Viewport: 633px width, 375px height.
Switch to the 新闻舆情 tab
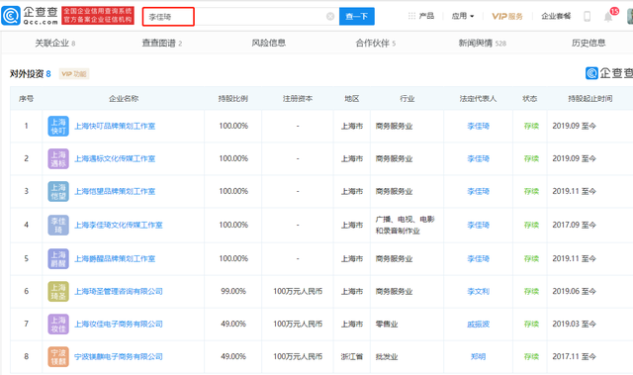point(482,43)
